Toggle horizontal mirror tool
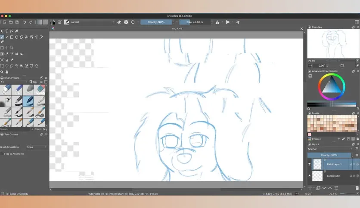 217,22
